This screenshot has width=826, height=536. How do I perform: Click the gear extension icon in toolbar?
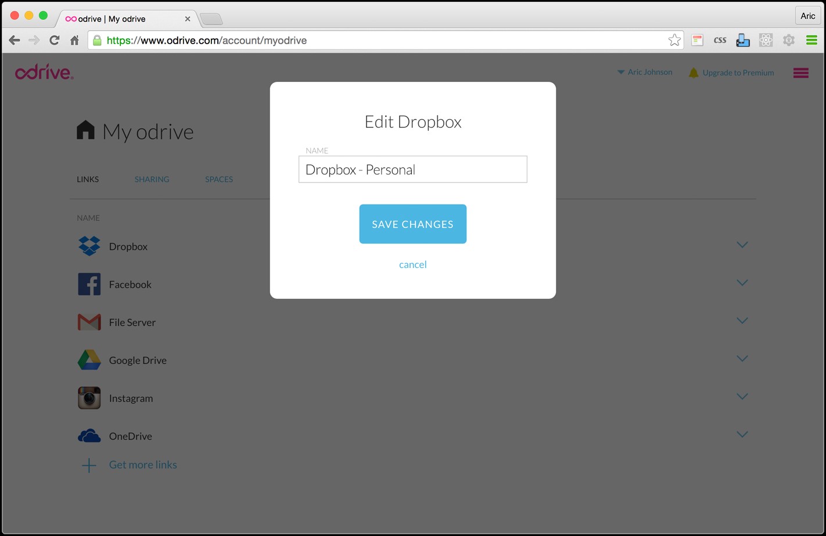click(788, 40)
